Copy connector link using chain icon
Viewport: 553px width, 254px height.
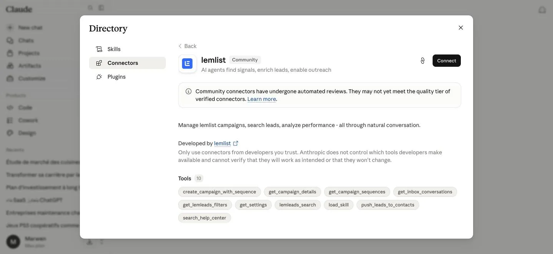tap(422, 61)
